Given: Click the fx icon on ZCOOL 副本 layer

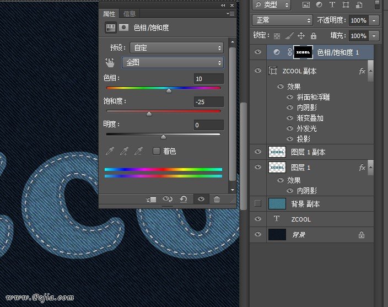Looking at the screenshot, I should pos(362,71).
